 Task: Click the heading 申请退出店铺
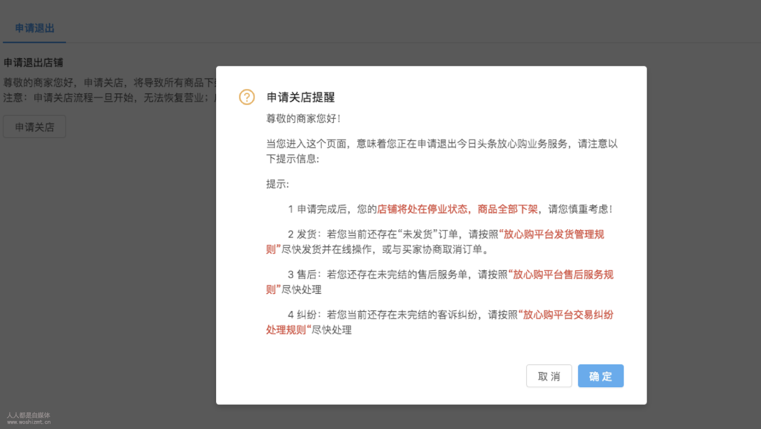click(x=33, y=62)
